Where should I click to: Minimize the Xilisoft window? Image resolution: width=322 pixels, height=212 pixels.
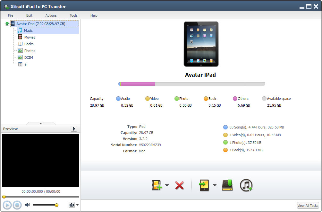pyautogui.click(x=302, y=8)
